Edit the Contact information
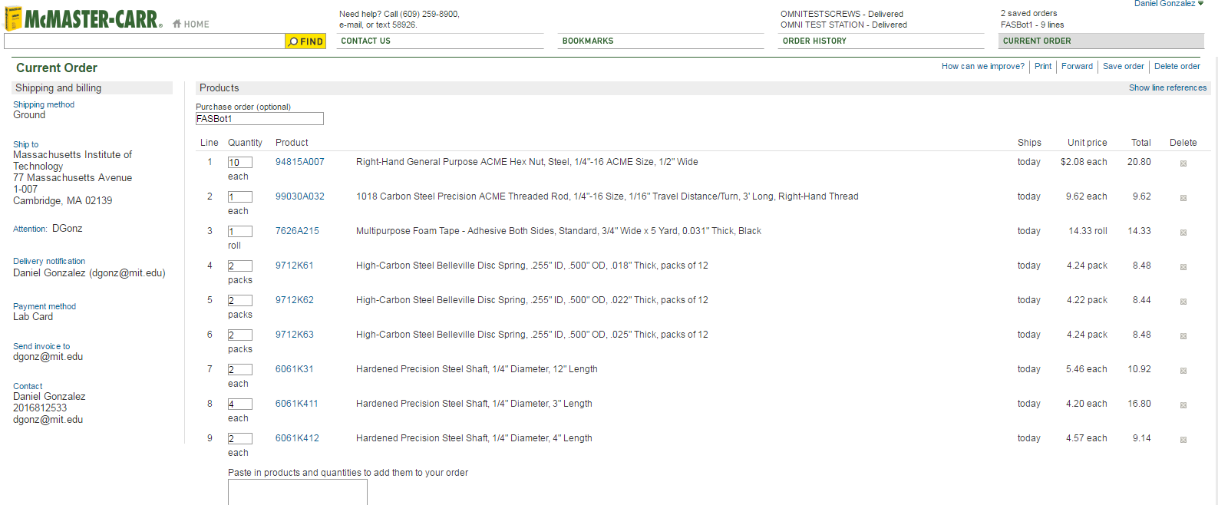The image size is (1218, 505). tap(28, 386)
